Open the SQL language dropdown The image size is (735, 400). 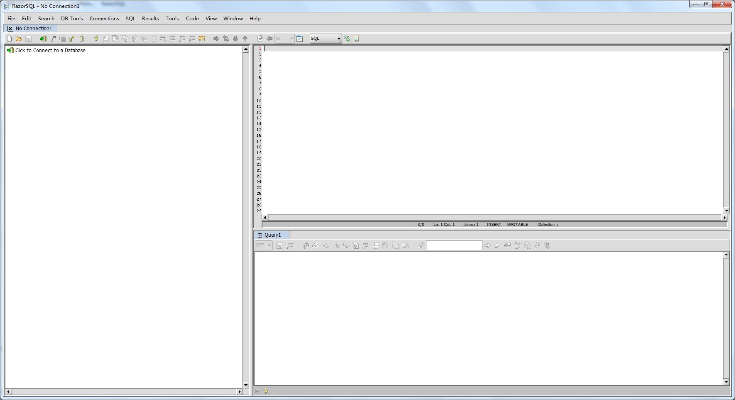pyautogui.click(x=326, y=39)
